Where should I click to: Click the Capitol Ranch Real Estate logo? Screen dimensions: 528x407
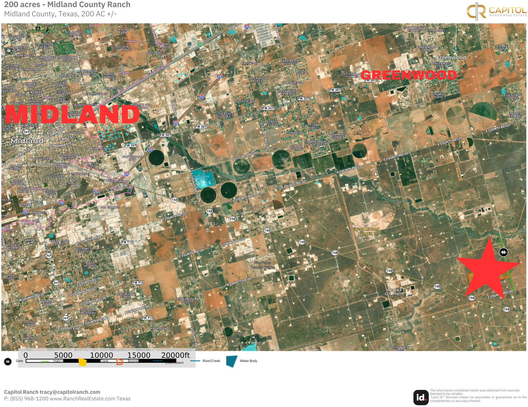tap(496, 11)
